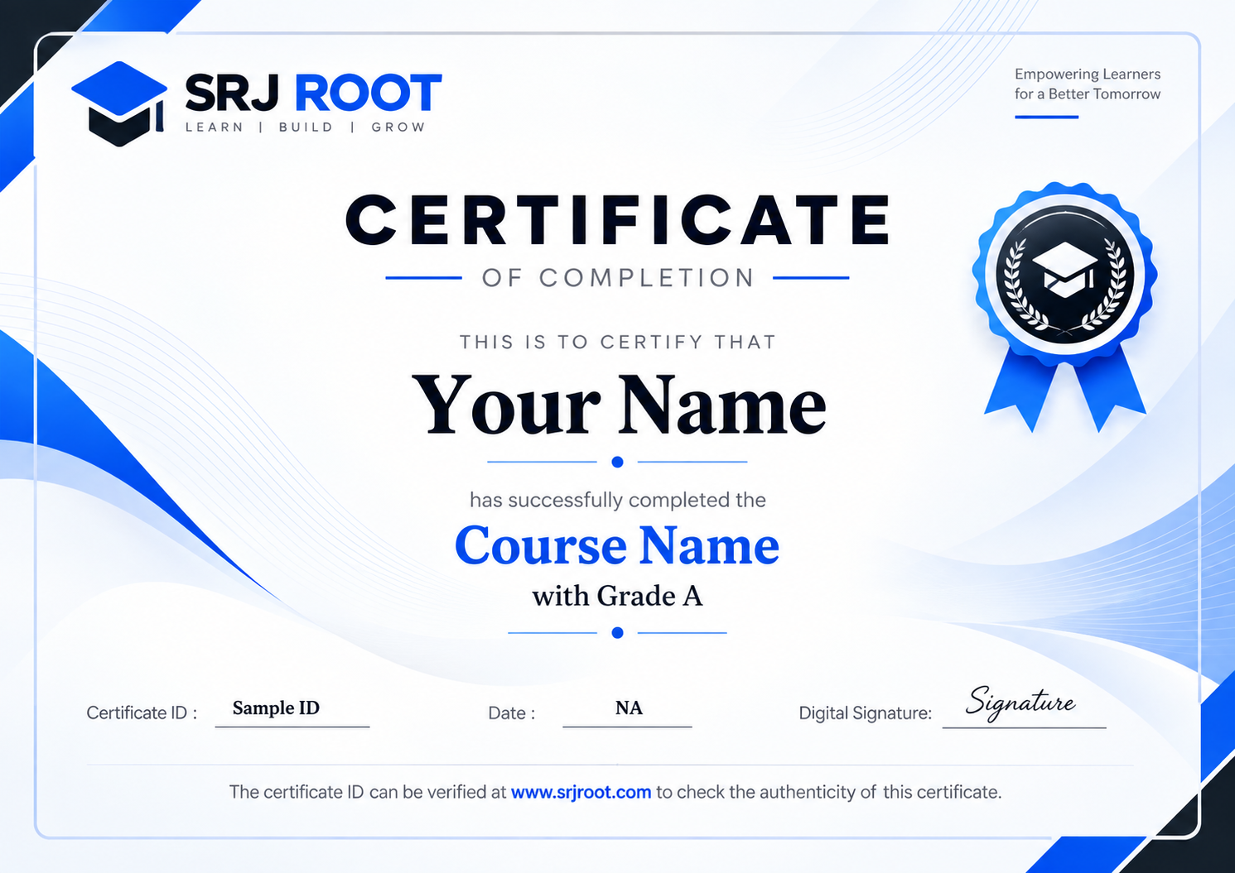
Task: Select the "OF COMPLETION" subtitle
Action: [618, 278]
